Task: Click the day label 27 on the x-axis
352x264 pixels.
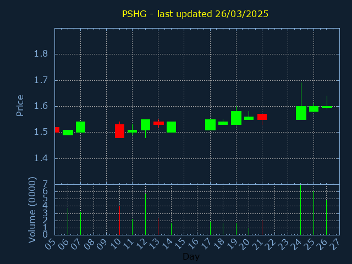Action: point(335,244)
